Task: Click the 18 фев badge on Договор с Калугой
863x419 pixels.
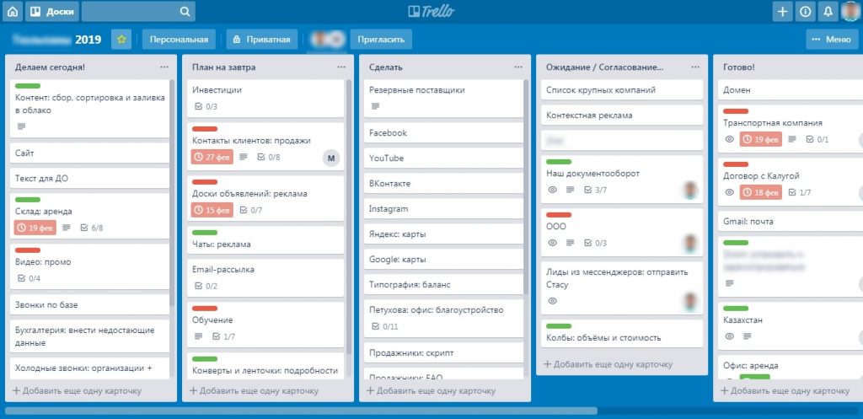Action: (x=761, y=192)
